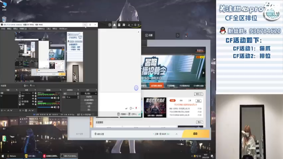The image size is (283, 159).
Task: Toggle visibility of Input Overlay source
Action: coord(33,93)
